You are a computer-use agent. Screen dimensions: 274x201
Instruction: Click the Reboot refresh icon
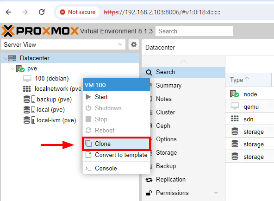[88, 130]
